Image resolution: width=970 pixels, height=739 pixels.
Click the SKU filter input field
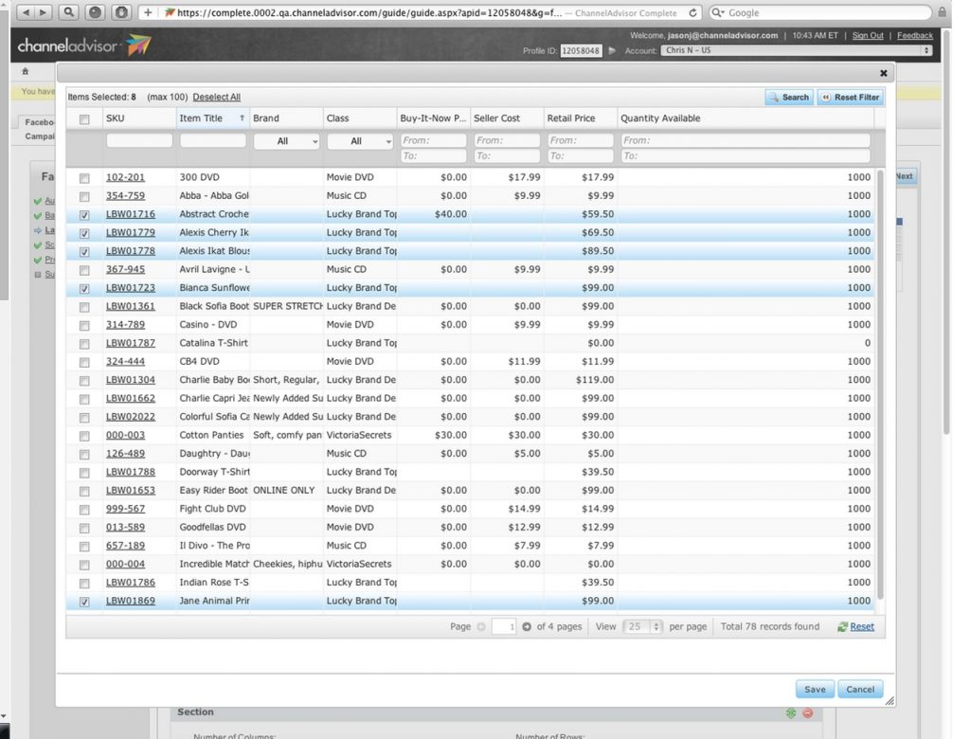click(139, 140)
